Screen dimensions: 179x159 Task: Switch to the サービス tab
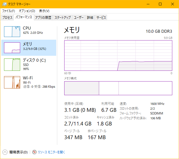click(x=101, y=17)
